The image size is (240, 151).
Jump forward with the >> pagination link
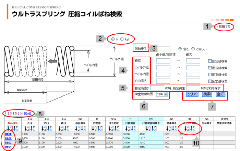click(x=22, y=114)
